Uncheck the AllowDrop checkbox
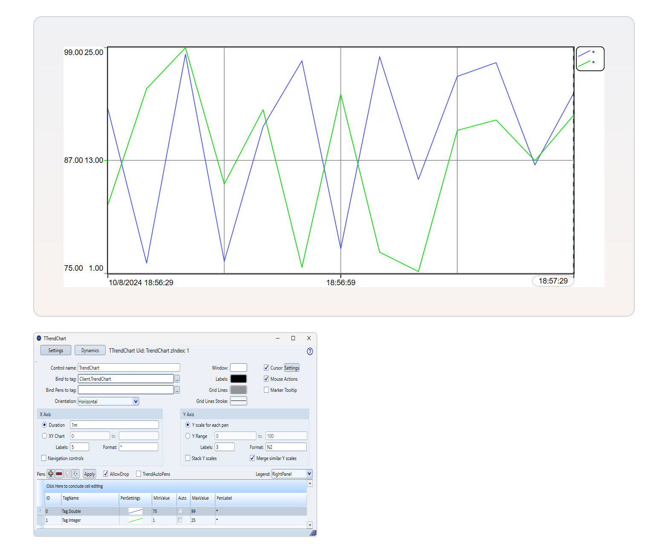Viewport: 668px width, 553px height. point(105,474)
